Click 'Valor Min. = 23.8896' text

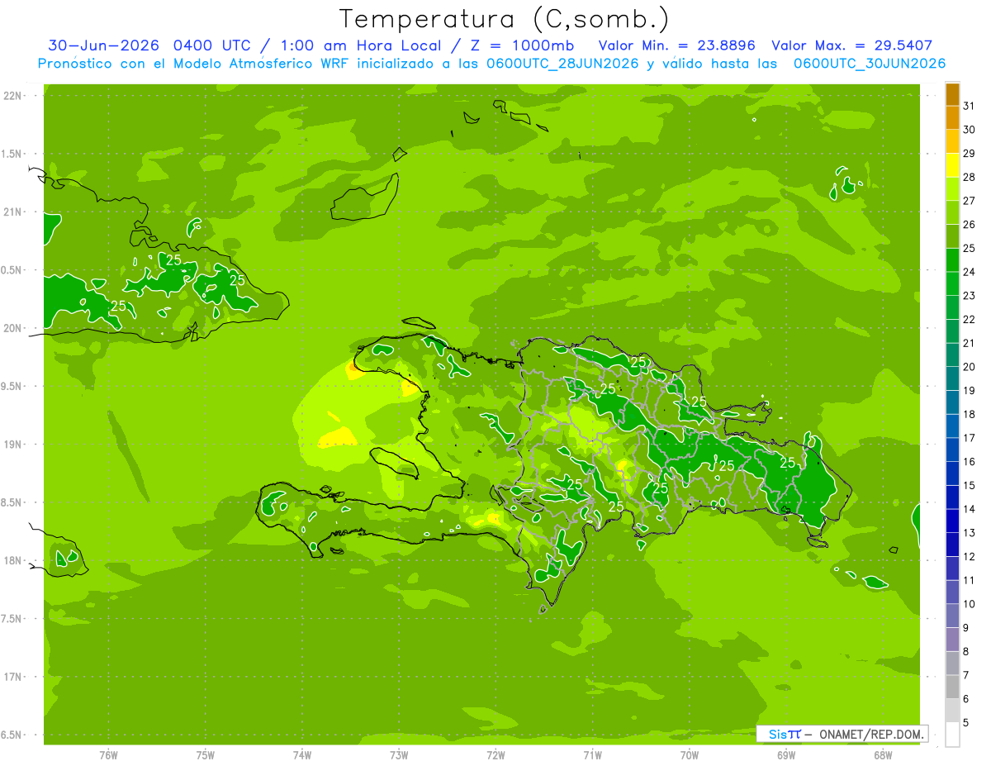click(676, 45)
